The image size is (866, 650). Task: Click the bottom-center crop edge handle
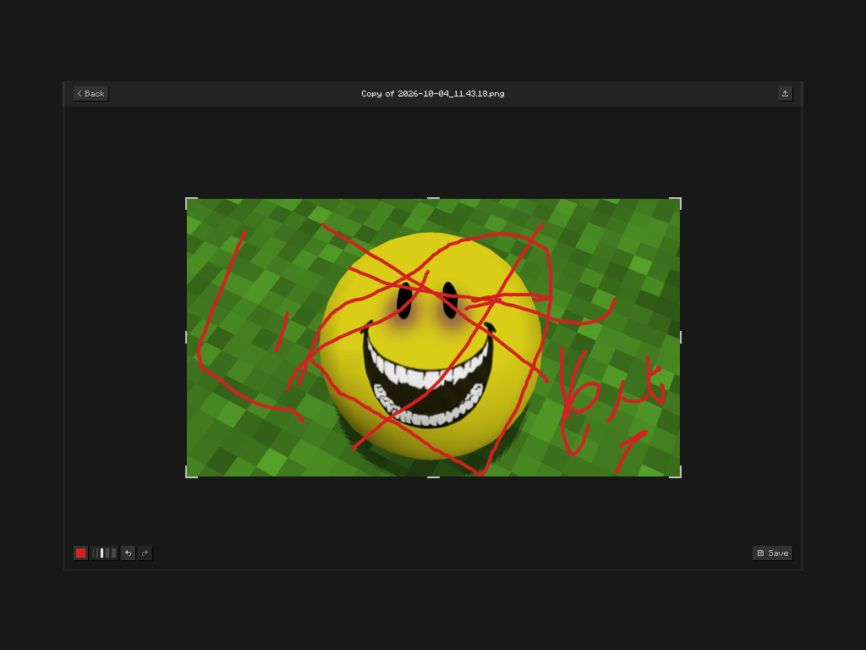434,476
